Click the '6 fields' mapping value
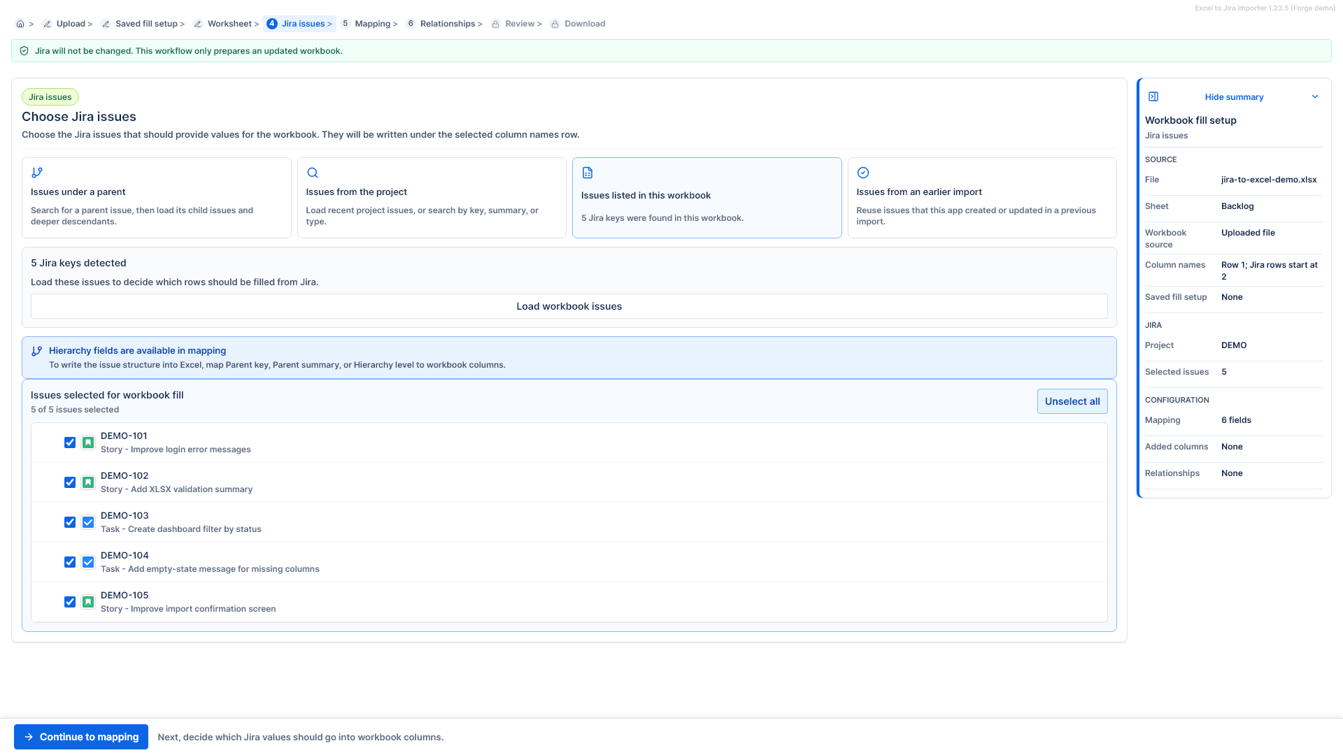Viewport: 1343px width, 755px height. (1236, 420)
